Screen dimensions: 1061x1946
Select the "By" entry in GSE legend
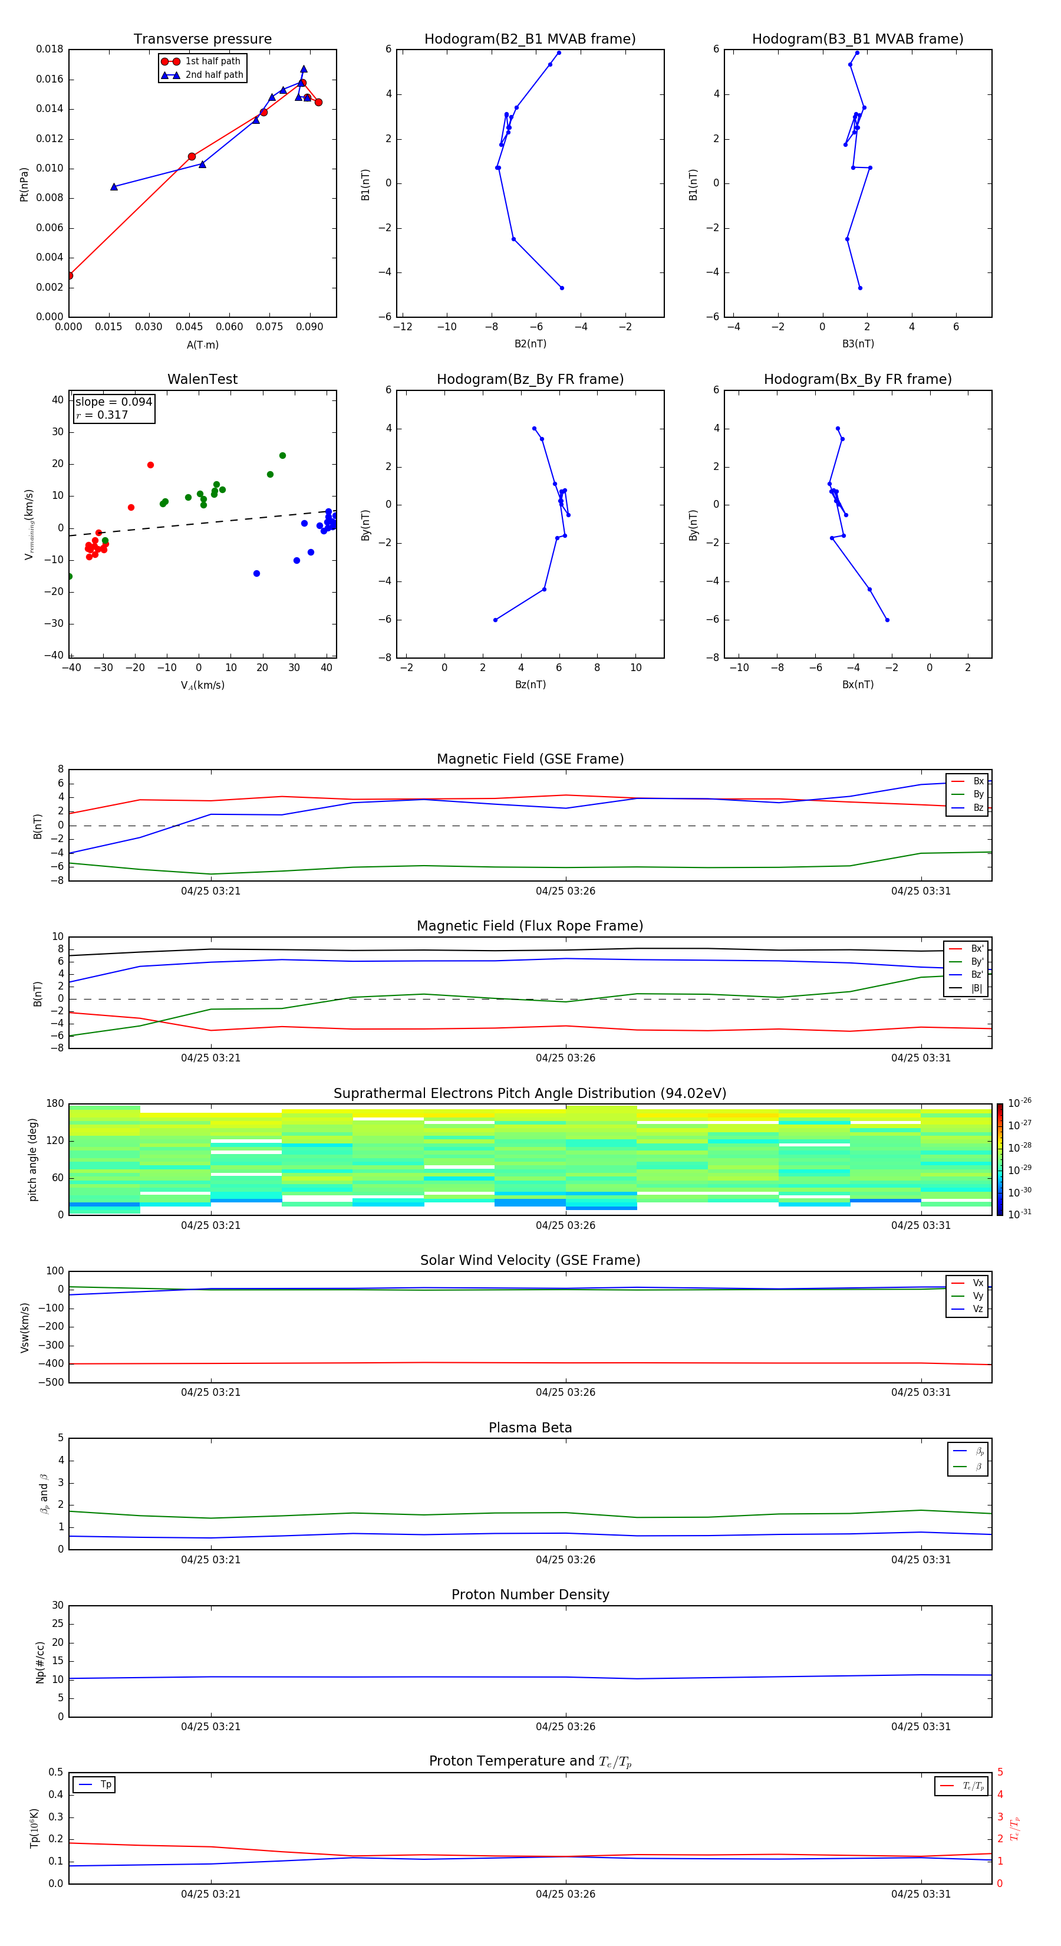(x=967, y=794)
